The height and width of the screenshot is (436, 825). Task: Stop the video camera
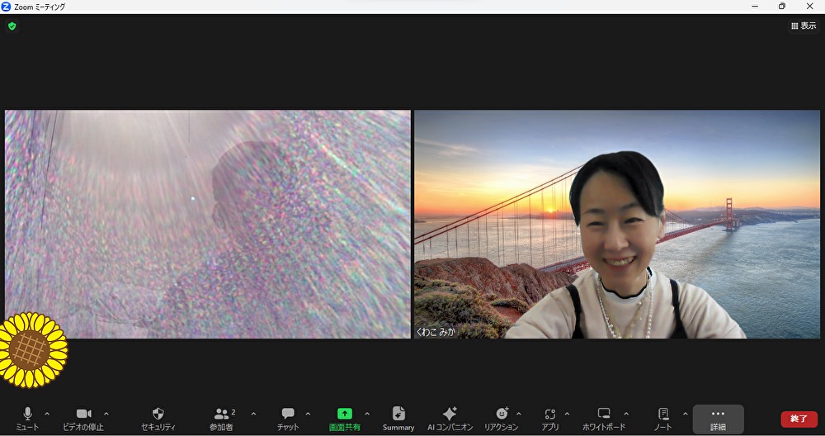point(83,418)
